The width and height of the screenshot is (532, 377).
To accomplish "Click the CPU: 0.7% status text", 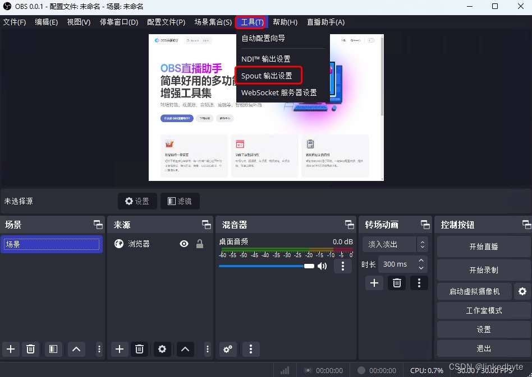I will [426, 371].
